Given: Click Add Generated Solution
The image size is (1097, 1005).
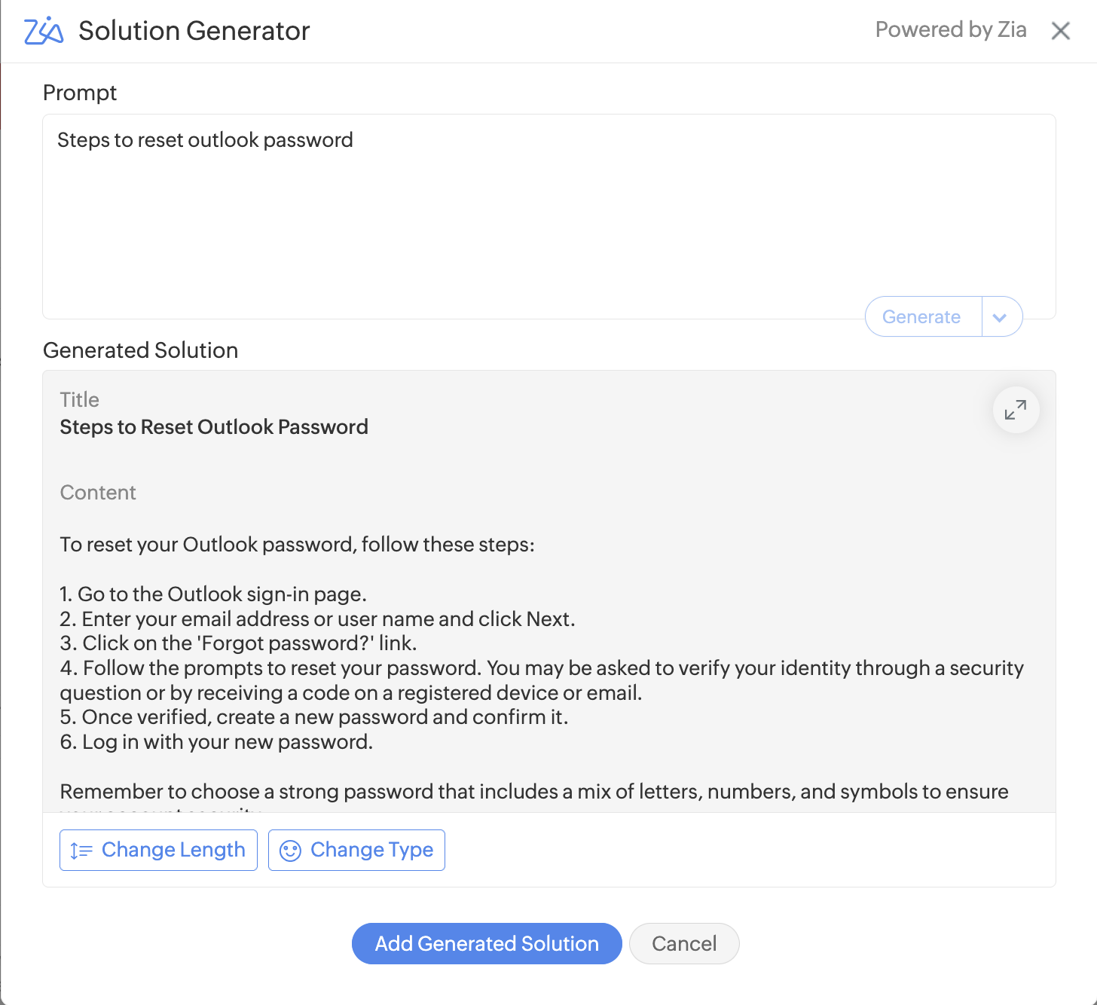Looking at the screenshot, I should click(487, 943).
